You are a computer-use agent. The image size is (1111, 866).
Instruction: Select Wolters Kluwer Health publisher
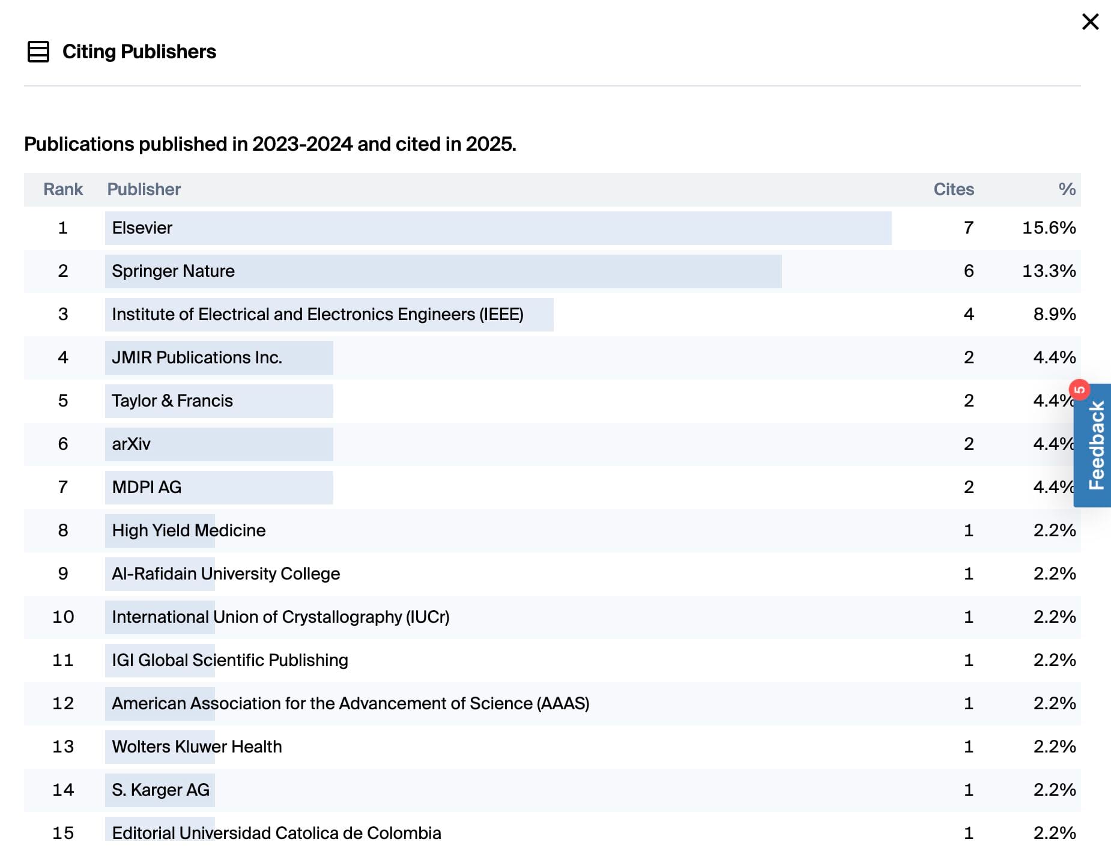point(197,746)
